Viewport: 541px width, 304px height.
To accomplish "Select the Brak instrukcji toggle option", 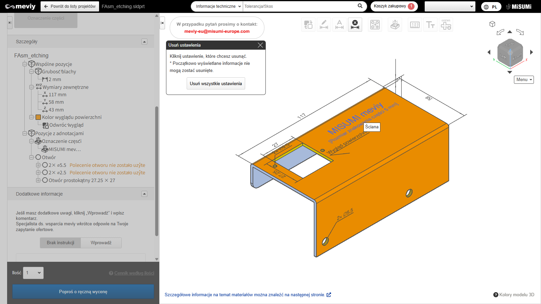I will pyautogui.click(x=61, y=243).
